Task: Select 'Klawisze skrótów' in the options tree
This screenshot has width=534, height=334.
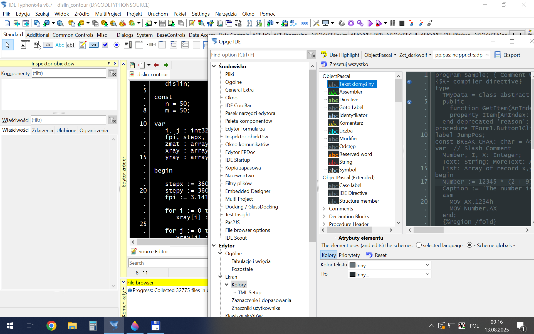Action: click(x=244, y=315)
